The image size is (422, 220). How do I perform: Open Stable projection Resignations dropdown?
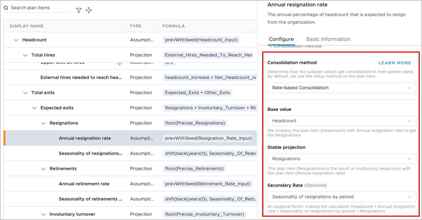(341, 159)
